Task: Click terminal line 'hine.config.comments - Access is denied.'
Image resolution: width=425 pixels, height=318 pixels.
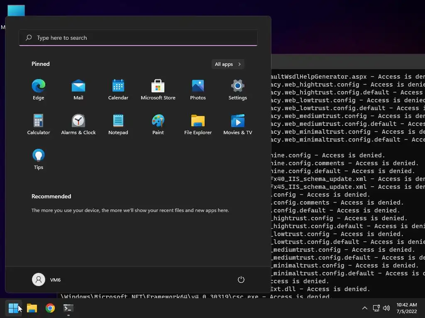Action: (x=344, y=163)
